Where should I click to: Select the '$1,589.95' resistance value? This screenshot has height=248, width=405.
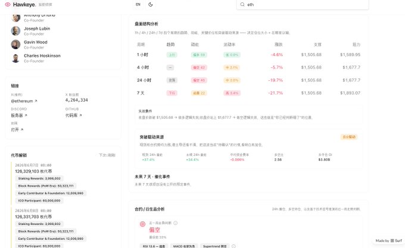tap(350, 55)
